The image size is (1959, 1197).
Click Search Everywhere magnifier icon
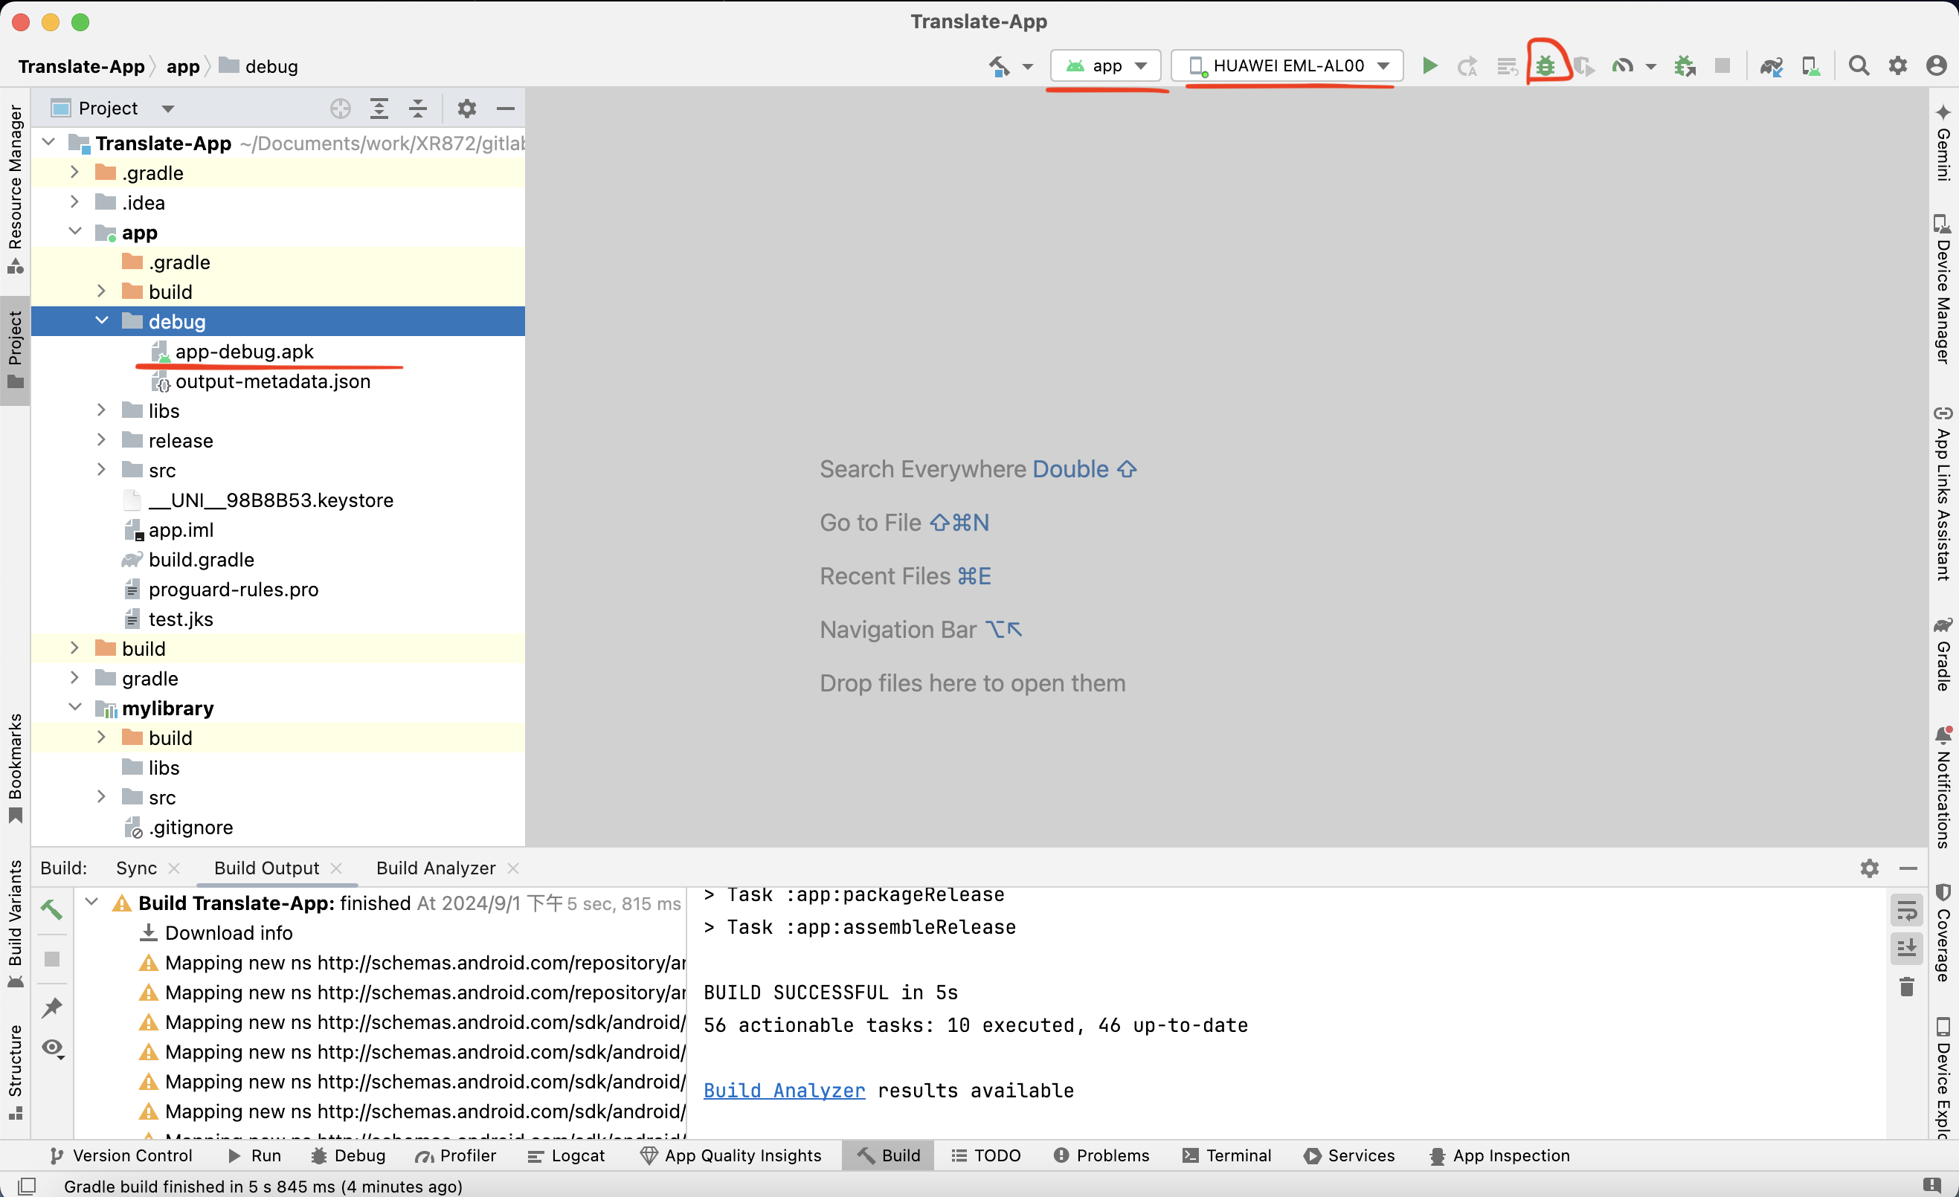(1859, 66)
